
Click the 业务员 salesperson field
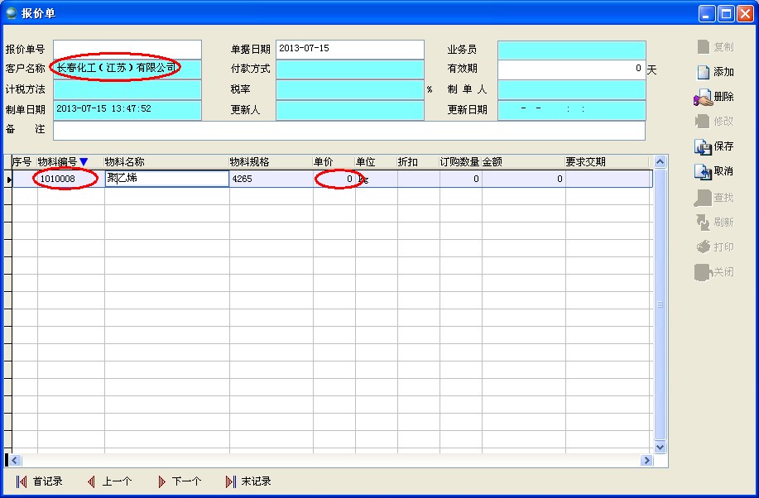pos(570,50)
